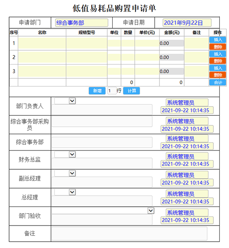This screenshot has height=248, width=229.
Task: Click the 总经理 comment text box
Action: pos(102,201)
